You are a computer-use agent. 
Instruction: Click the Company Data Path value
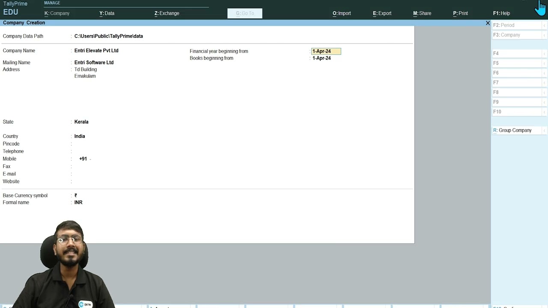109,36
